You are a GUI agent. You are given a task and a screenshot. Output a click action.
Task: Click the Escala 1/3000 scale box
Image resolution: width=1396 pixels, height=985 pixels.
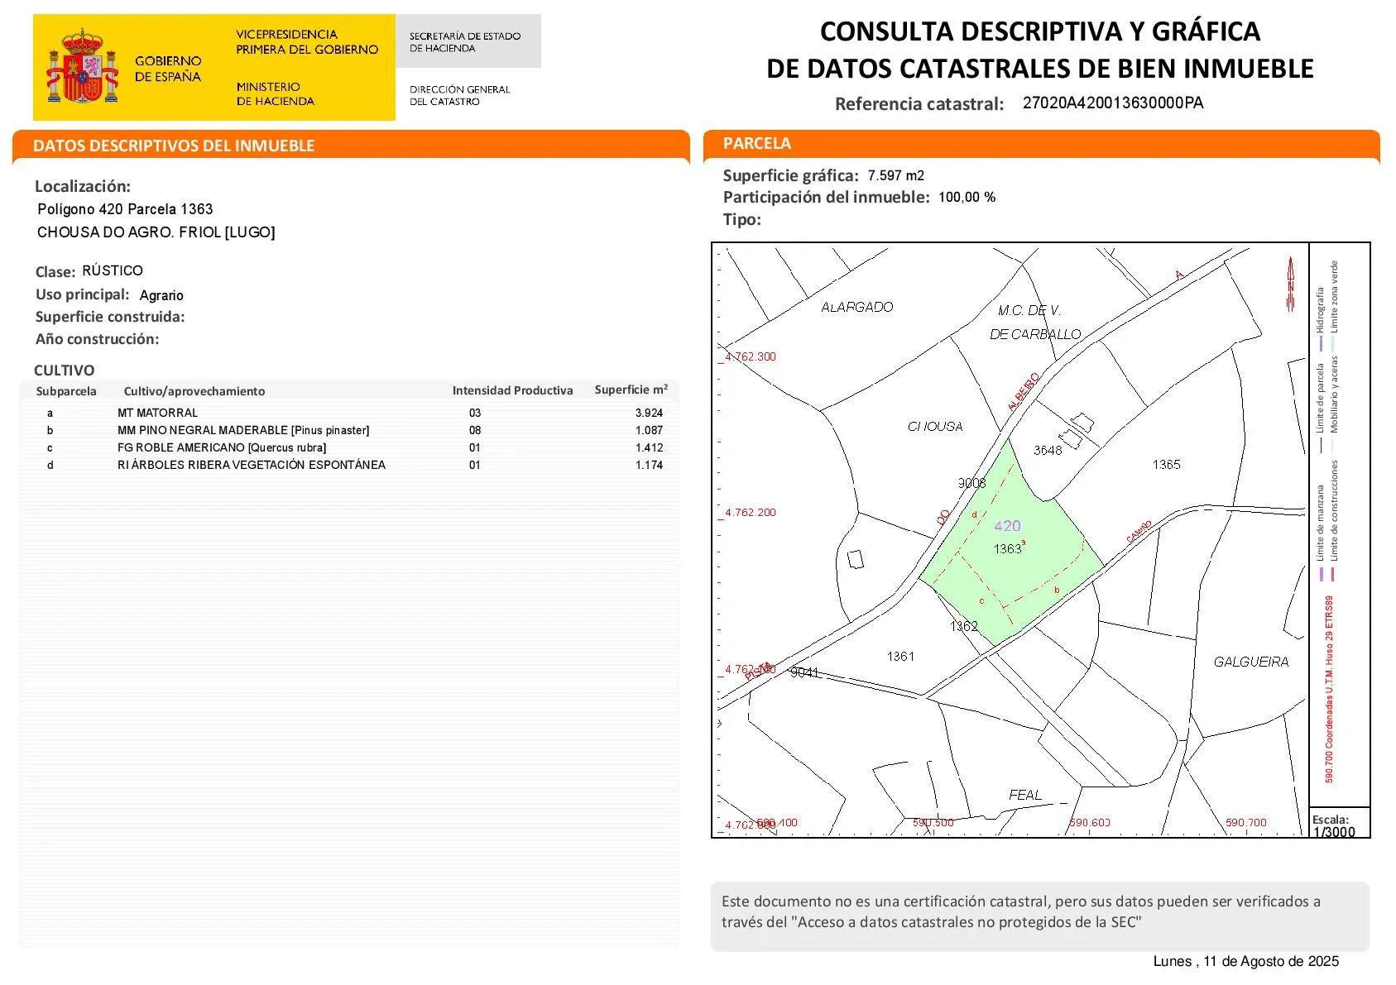pyautogui.click(x=1340, y=823)
